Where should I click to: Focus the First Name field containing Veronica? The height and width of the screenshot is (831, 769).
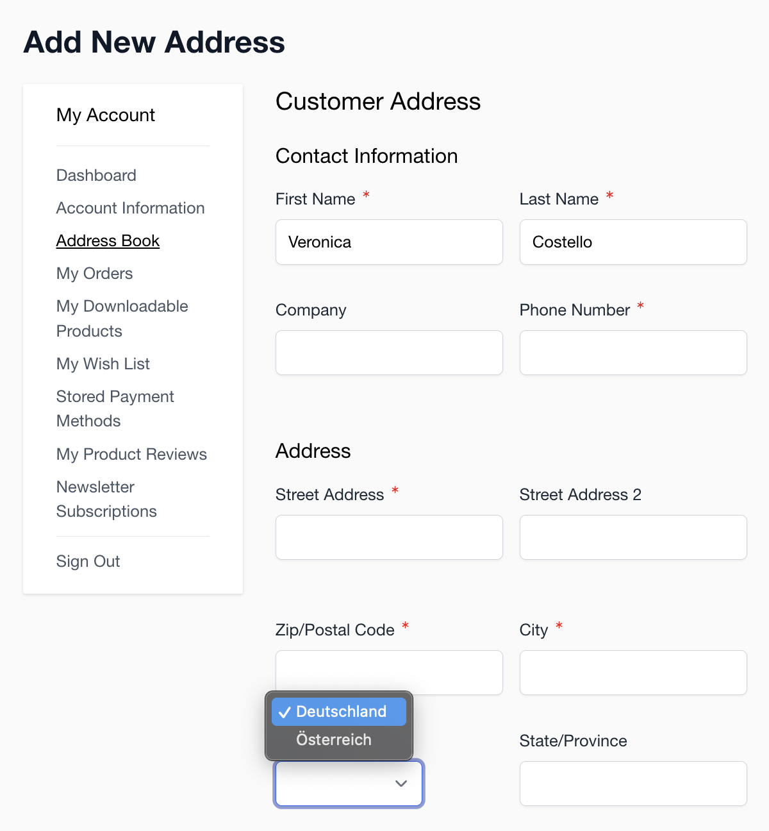pyautogui.click(x=389, y=242)
